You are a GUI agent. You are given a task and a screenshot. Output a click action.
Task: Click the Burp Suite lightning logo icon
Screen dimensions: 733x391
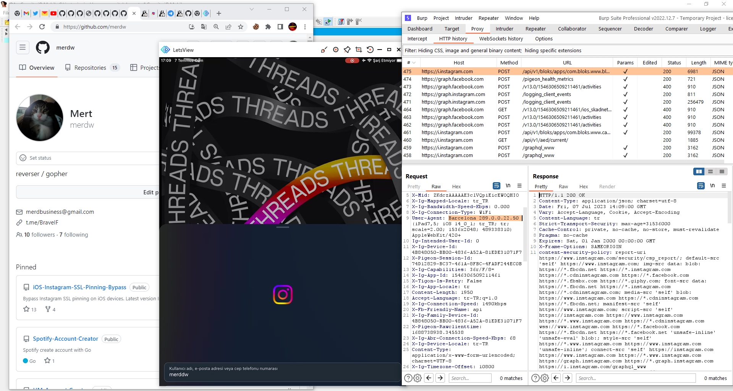point(408,18)
